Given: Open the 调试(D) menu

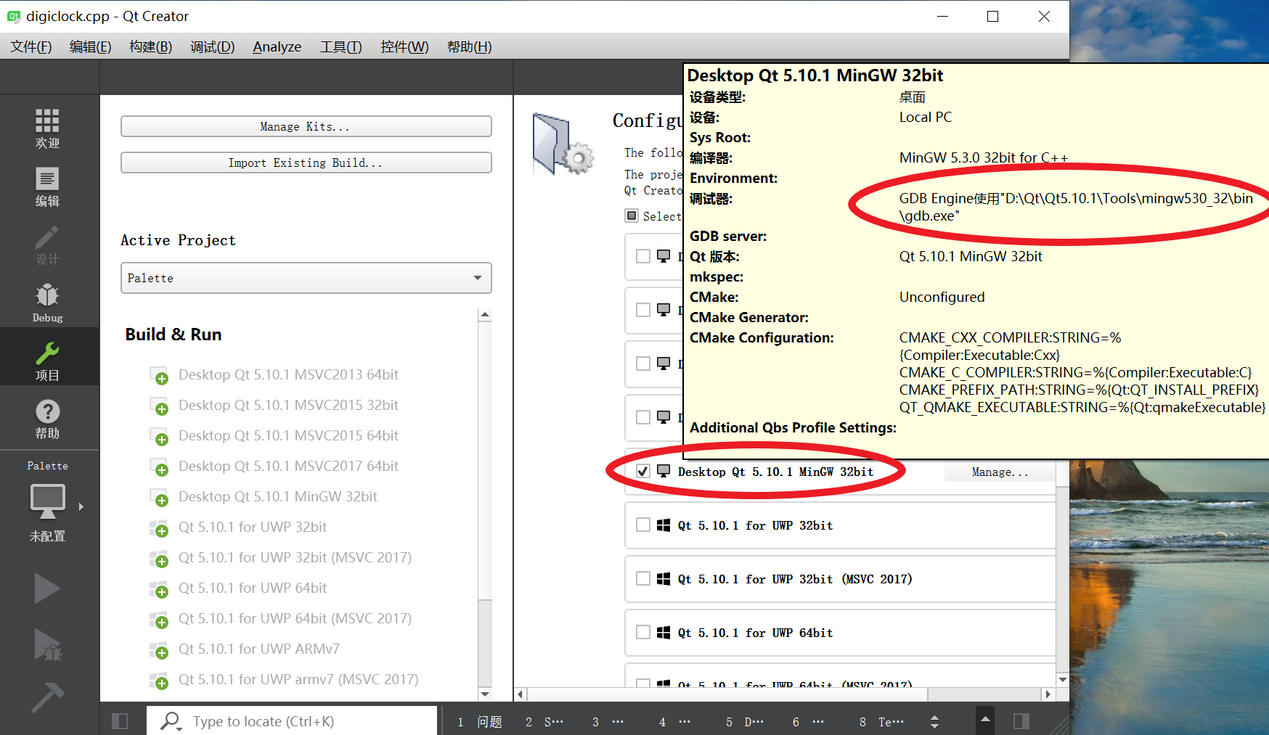Looking at the screenshot, I should click(212, 46).
